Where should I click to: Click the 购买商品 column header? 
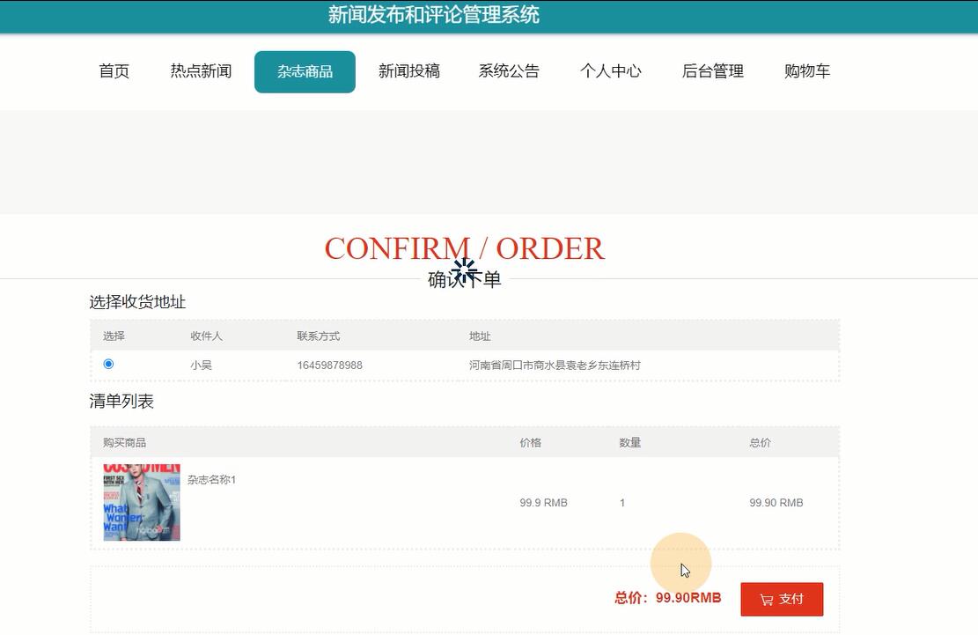(x=124, y=443)
